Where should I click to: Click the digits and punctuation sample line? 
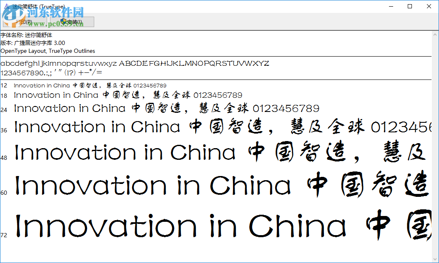click(x=51, y=73)
